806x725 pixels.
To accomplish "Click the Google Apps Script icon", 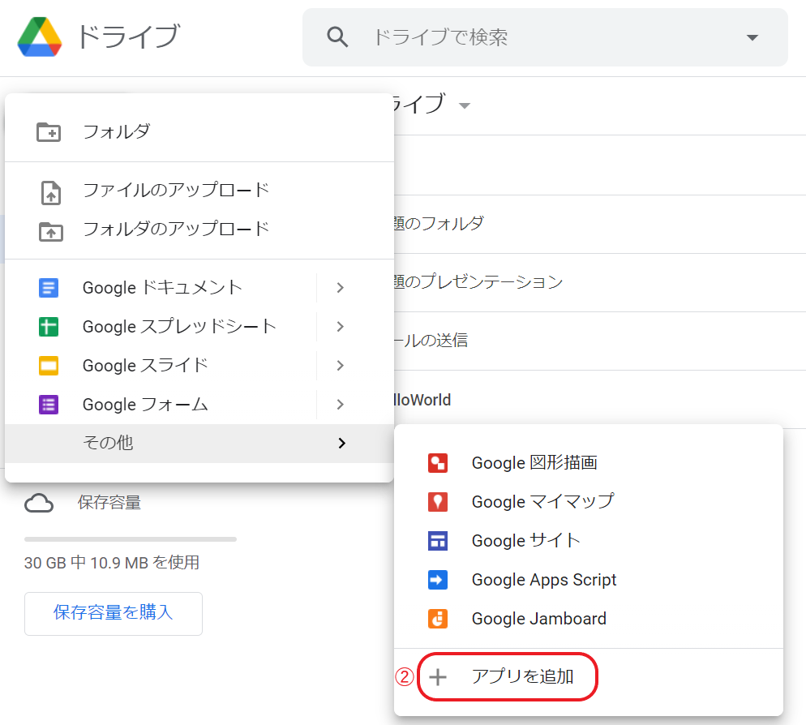I will (x=437, y=580).
